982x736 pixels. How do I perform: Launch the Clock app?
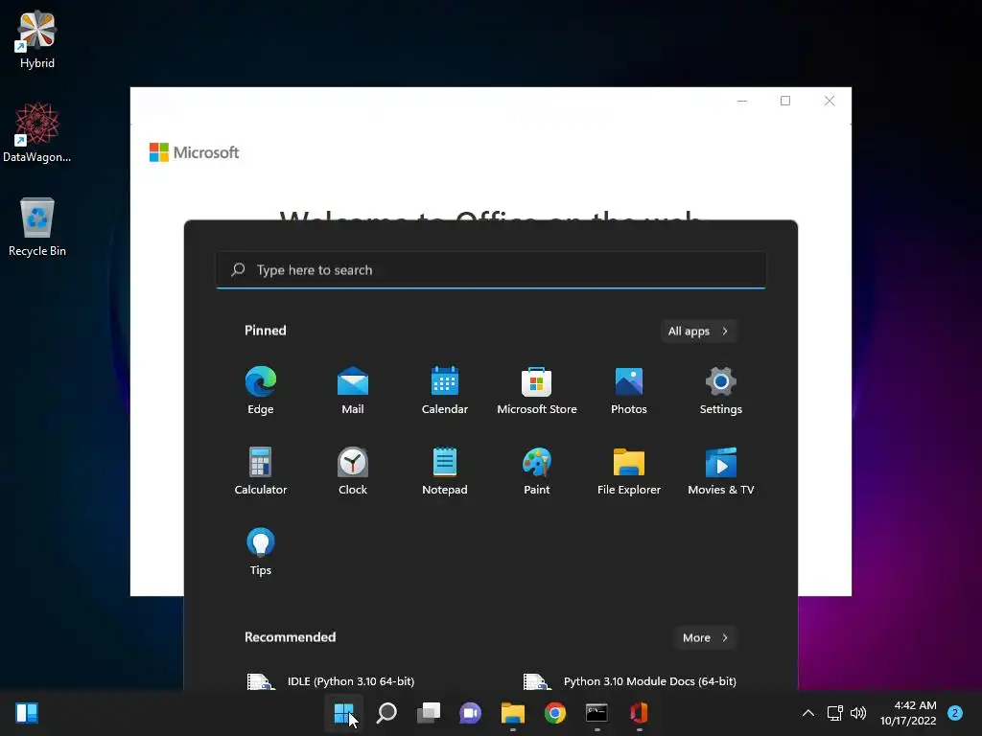pyautogui.click(x=353, y=471)
